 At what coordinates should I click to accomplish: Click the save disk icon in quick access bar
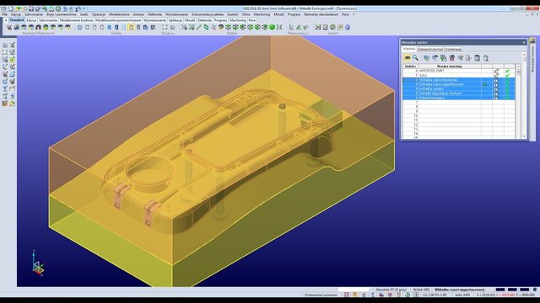(31, 8)
